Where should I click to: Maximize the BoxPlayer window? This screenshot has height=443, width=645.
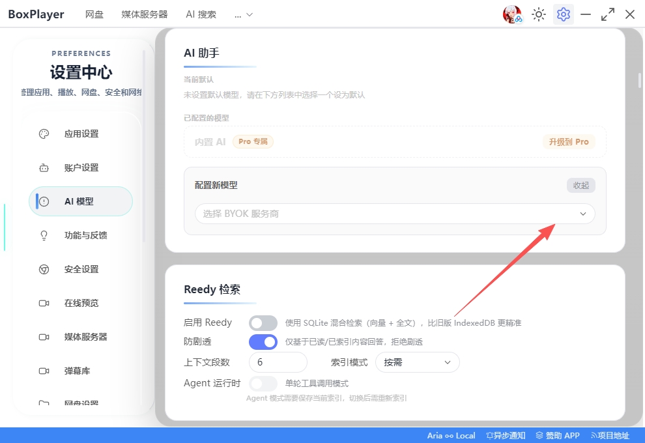click(608, 14)
